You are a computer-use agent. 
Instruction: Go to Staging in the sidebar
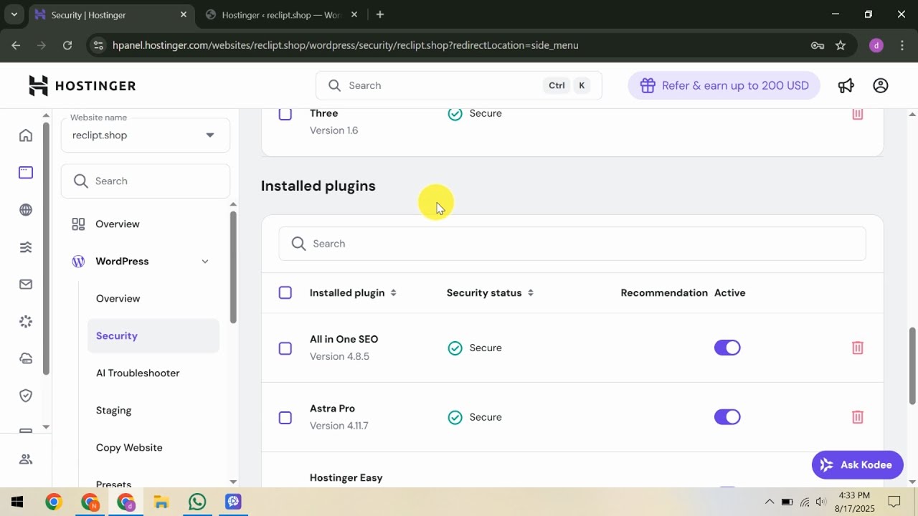113,411
